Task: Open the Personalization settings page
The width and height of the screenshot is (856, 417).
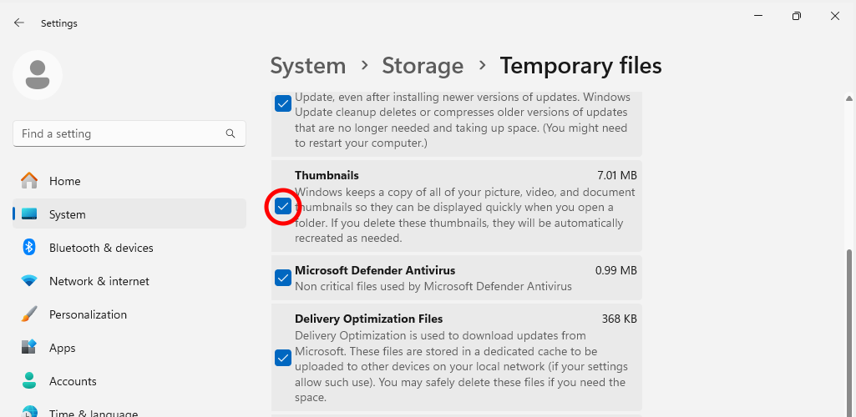Action: [x=88, y=314]
